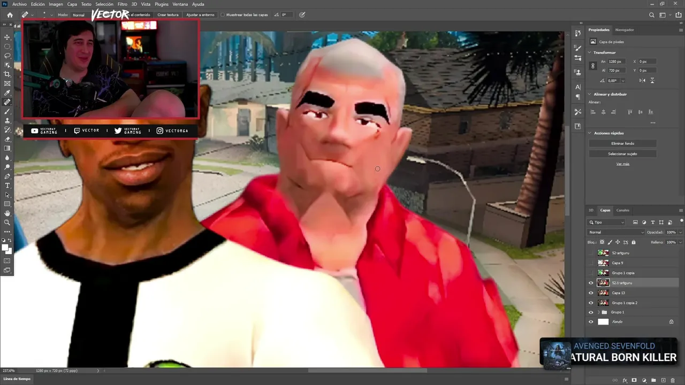Collapse the Alinear y distribuir section
Screen dimensions: 685x385
[x=590, y=94]
